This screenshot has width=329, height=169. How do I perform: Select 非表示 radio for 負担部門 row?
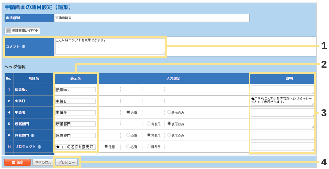[x=149, y=135]
